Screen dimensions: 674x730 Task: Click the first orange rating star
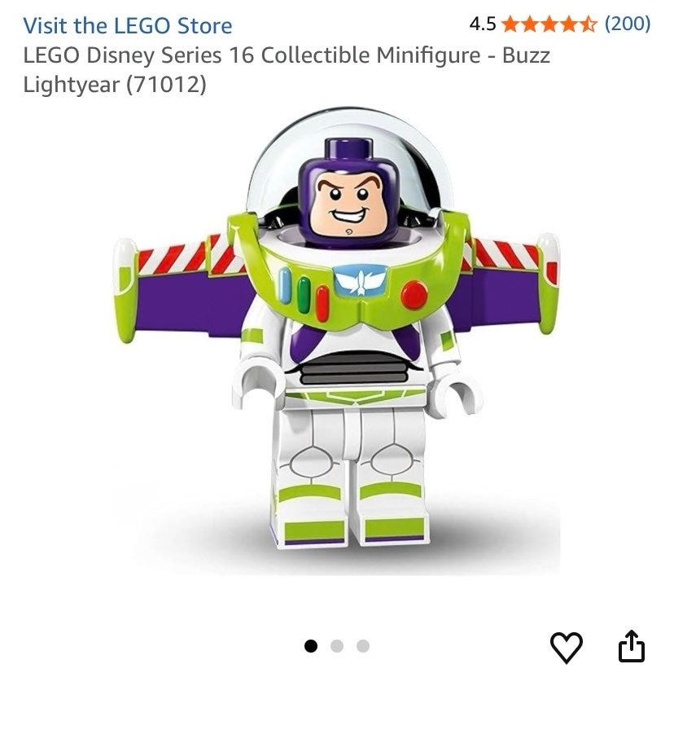512,24
